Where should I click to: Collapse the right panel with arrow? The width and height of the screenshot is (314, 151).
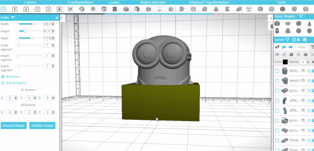[271, 18]
